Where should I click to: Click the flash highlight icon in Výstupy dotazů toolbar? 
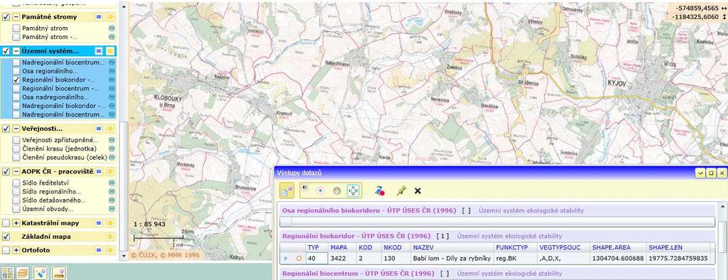[x=321, y=190]
